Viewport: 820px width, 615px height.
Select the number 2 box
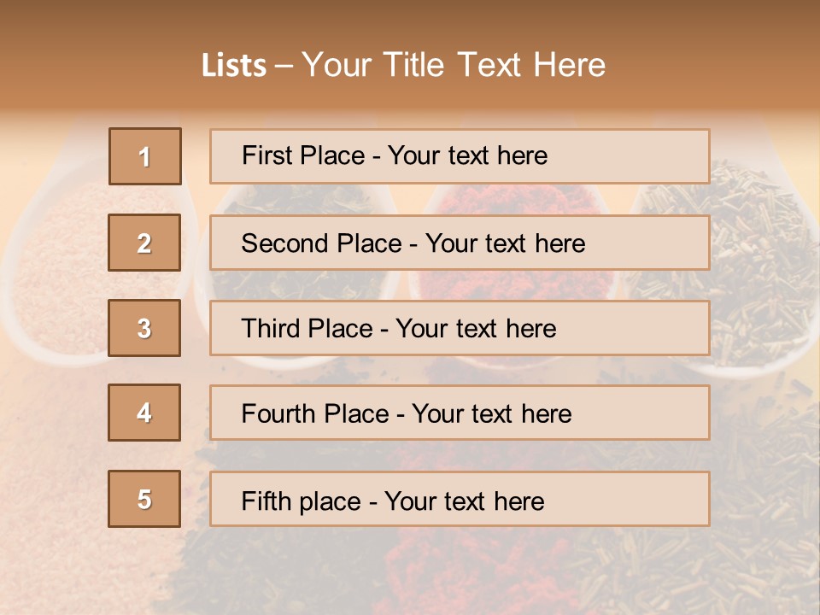pos(144,243)
